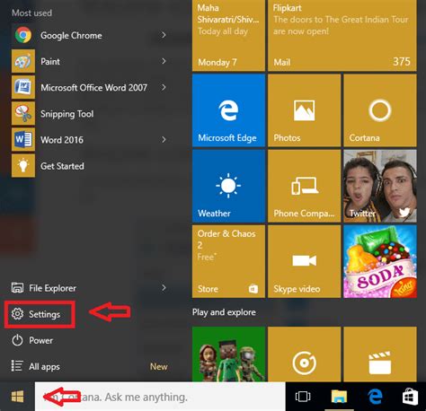Click the New label beside All apps
The height and width of the screenshot is (411, 426).
point(159,366)
